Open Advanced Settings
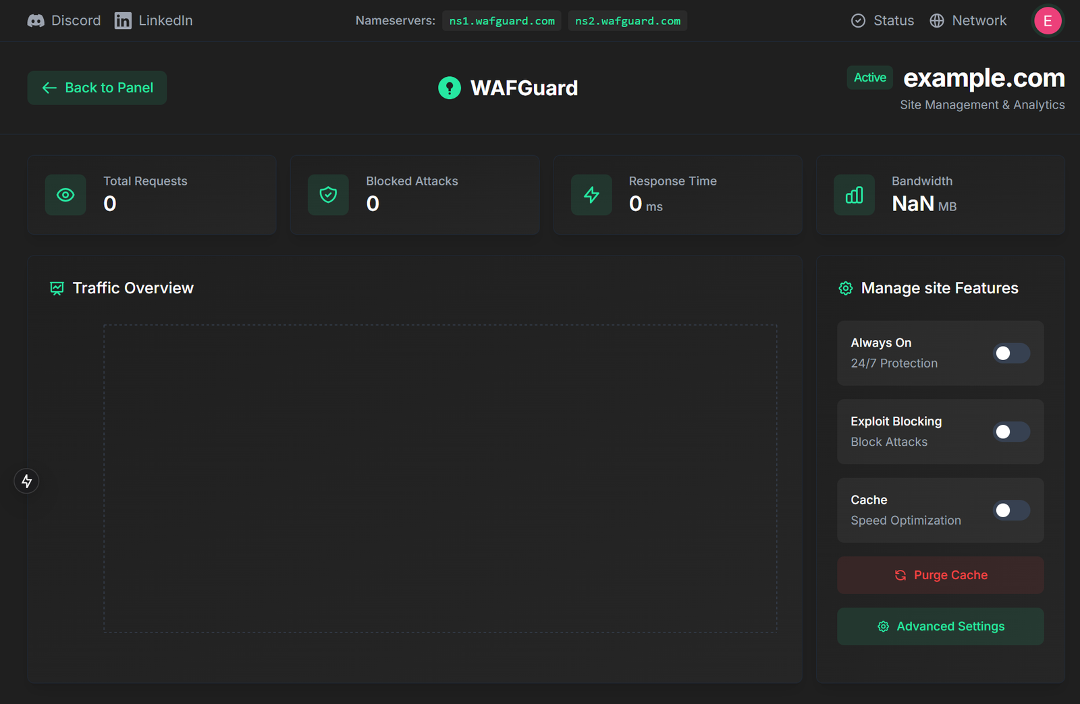This screenshot has width=1080, height=704. coord(940,626)
